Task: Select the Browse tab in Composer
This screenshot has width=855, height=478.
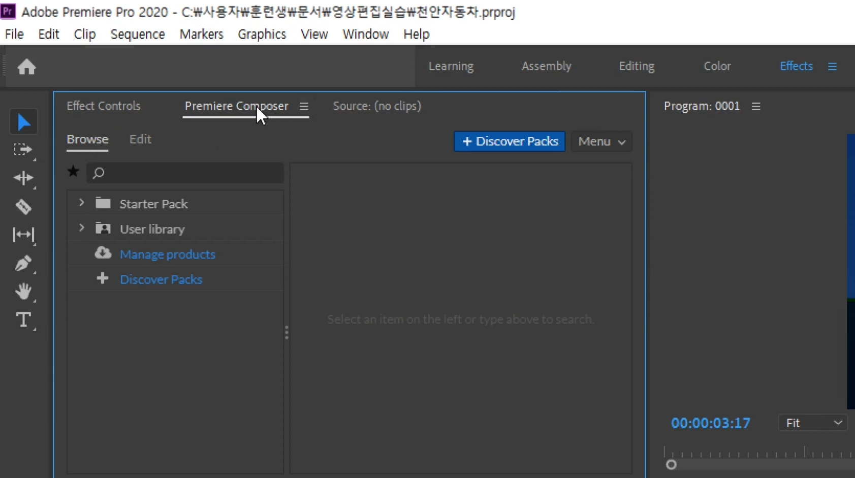Action: tap(87, 139)
